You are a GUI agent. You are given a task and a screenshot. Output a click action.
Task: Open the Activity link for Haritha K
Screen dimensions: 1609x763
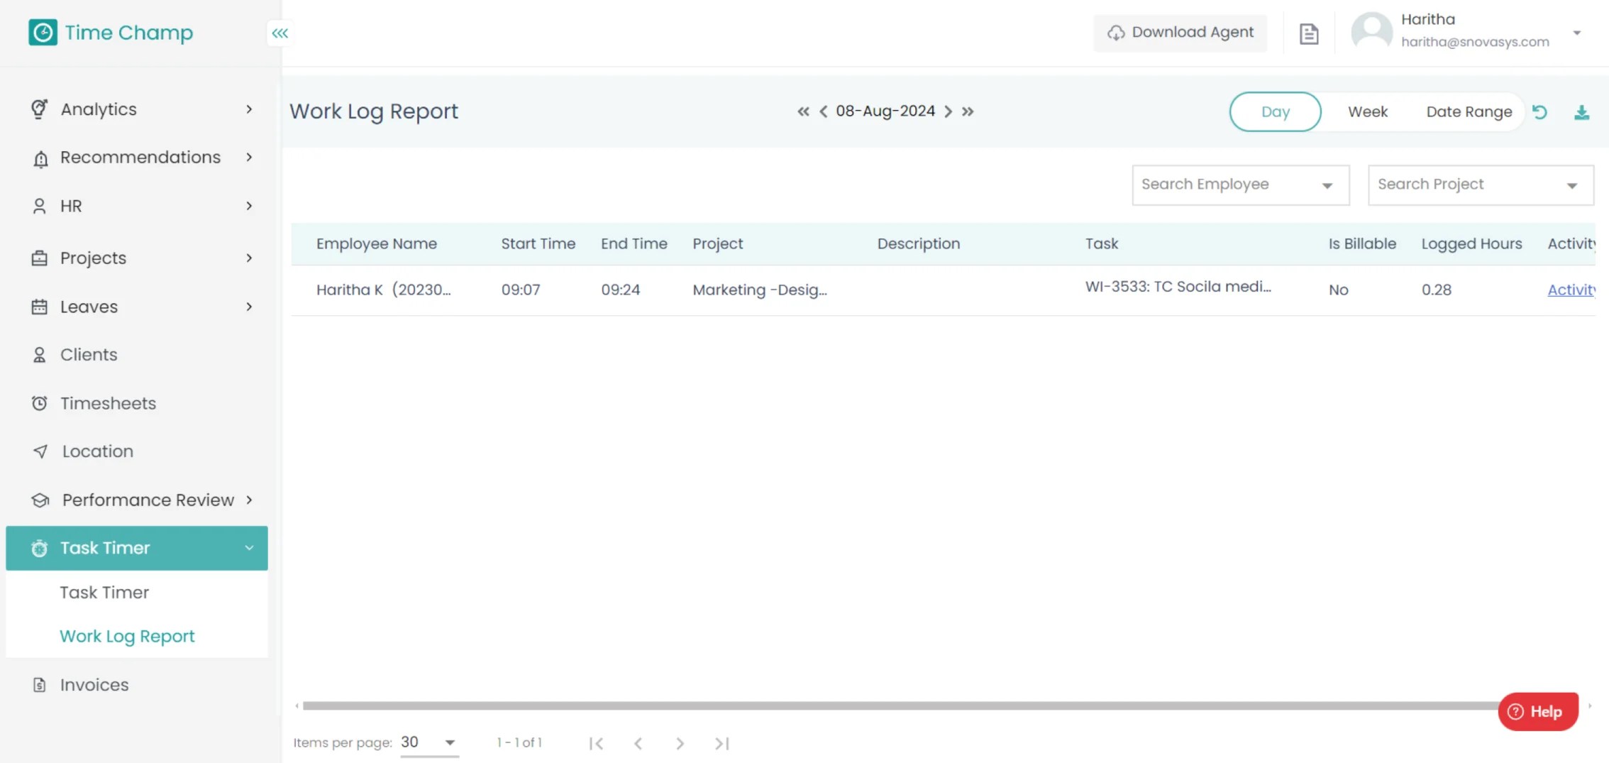click(1571, 290)
